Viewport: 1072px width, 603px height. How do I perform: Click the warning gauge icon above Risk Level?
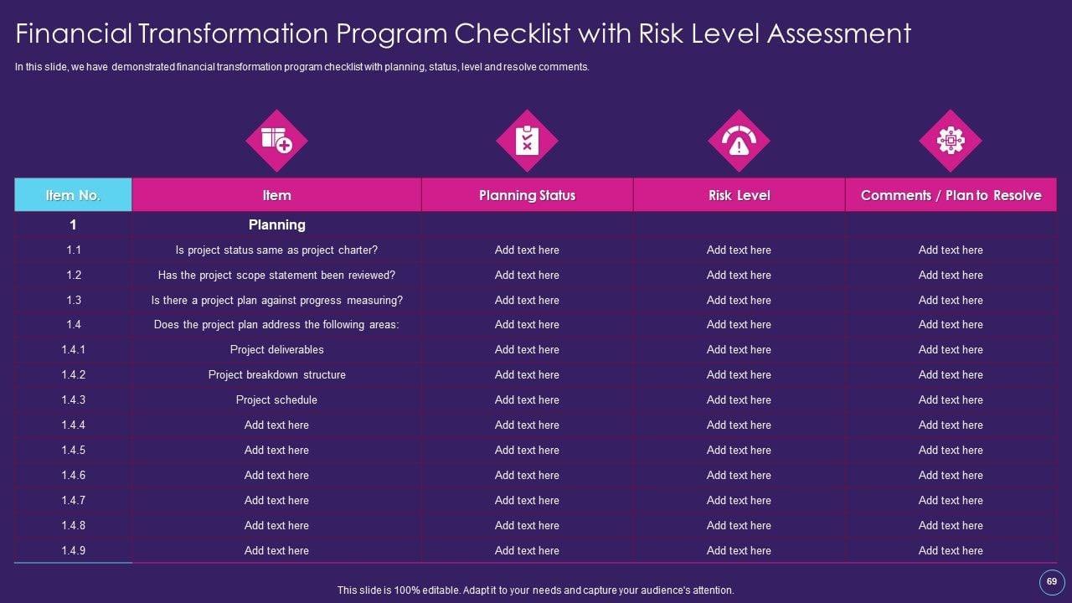tap(739, 141)
